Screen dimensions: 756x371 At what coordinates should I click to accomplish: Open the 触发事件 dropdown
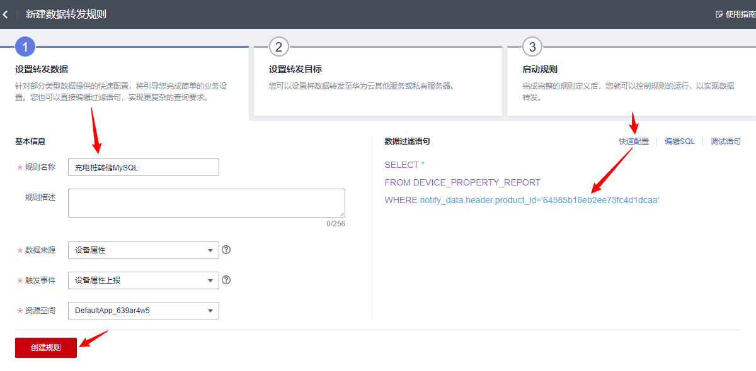[143, 280]
